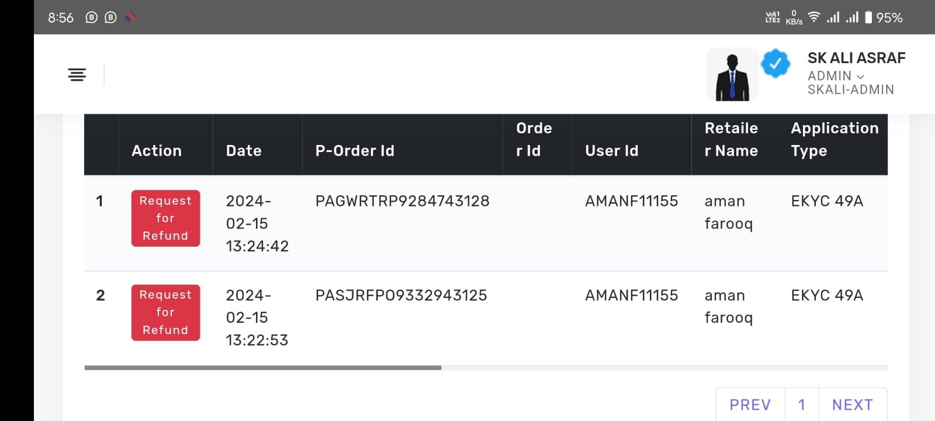This screenshot has width=935, height=421.
Task: Request refund for order PAGWRTRP9284743128
Action: click(165, 218)
